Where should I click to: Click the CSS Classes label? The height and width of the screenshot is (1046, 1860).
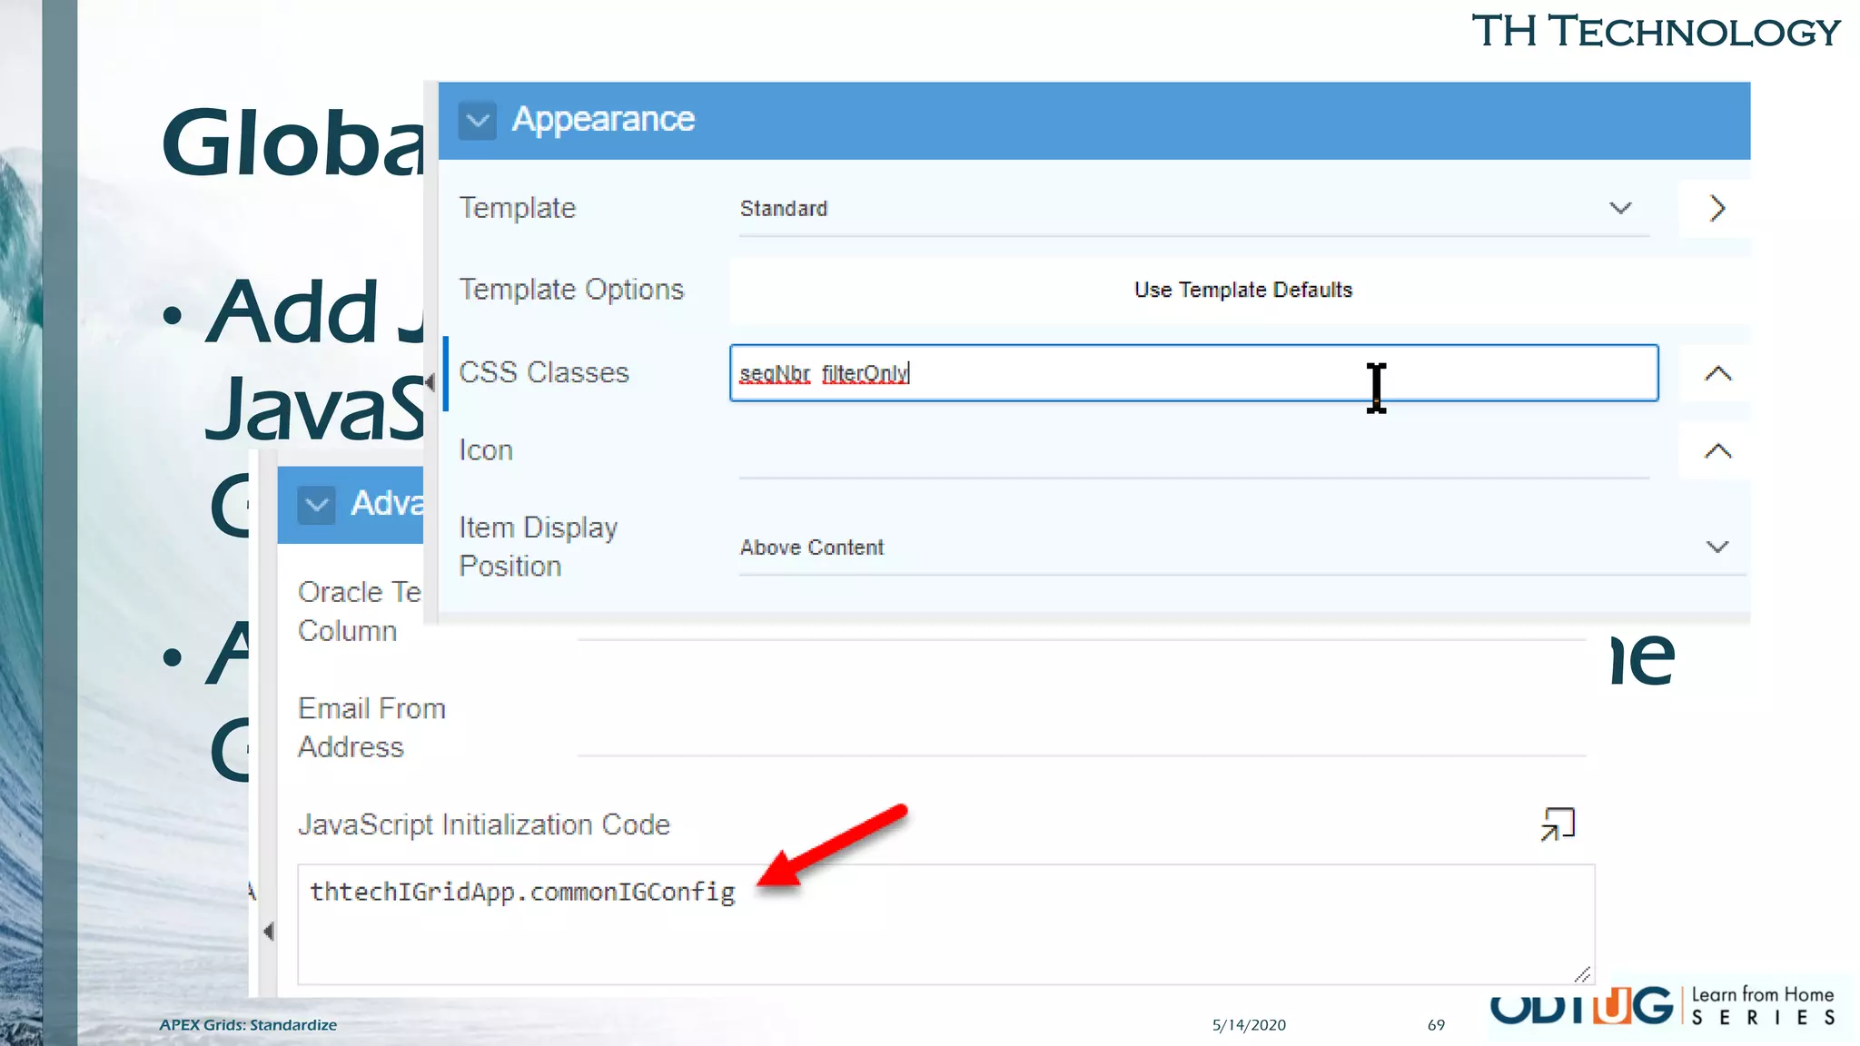click(x=543, y=373)
